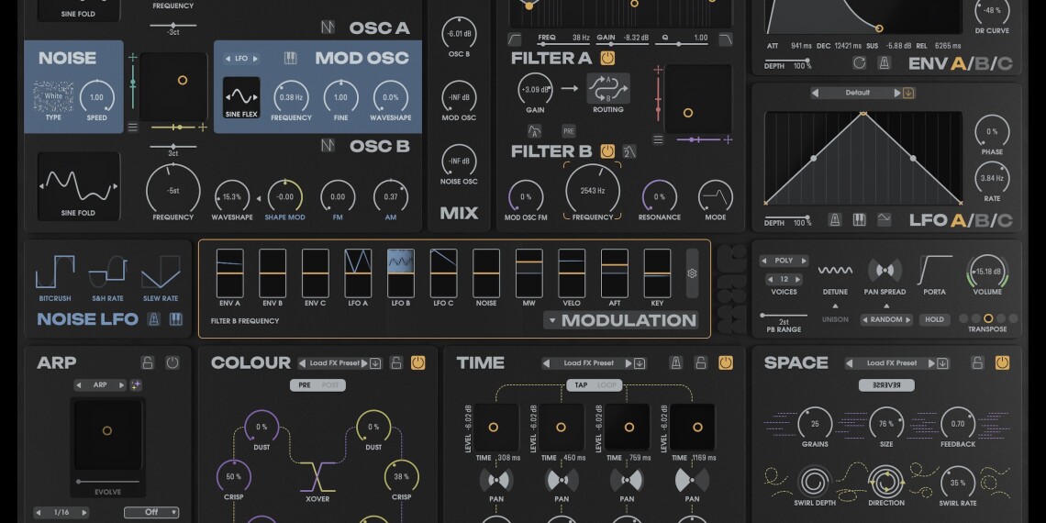Toggle Filter A power button
The width and height of the screenshot is (1046, 523).
607,58
